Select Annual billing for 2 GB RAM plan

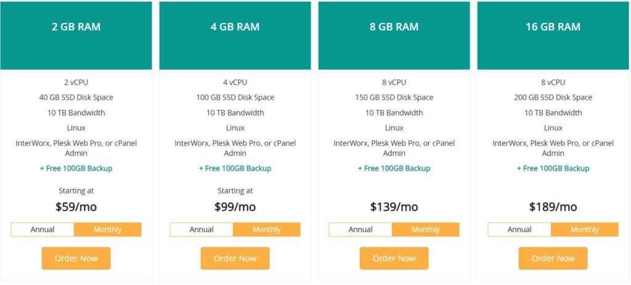tap(43, 230)
